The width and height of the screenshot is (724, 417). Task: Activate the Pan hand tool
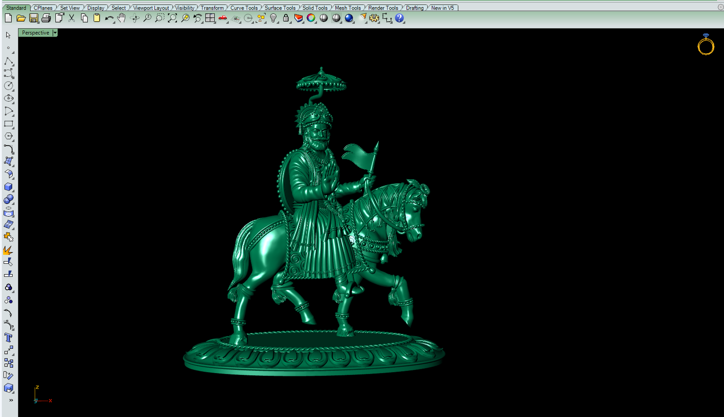(x=122, y=18)
